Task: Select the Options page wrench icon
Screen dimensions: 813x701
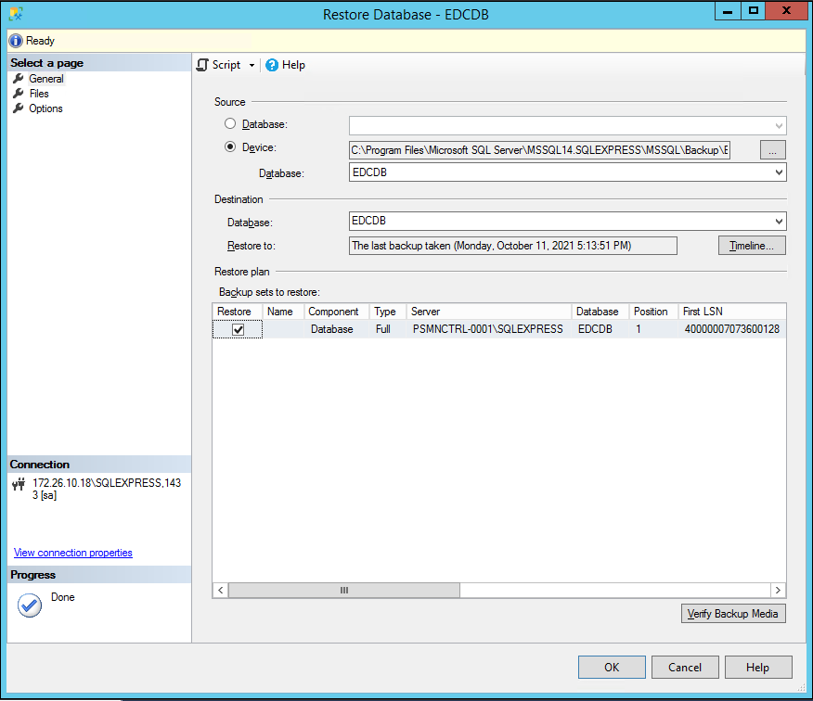Action: tap(18, 108)
